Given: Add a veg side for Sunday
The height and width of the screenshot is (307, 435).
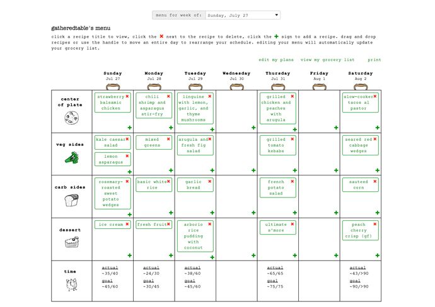Looking at the screenshot, I should point(130,172).
